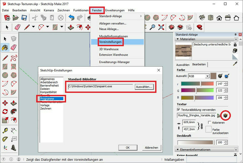The height and width of the screenshot is (163, 243).
Task: Select Allgemeines in settings list
Action: 47,79
